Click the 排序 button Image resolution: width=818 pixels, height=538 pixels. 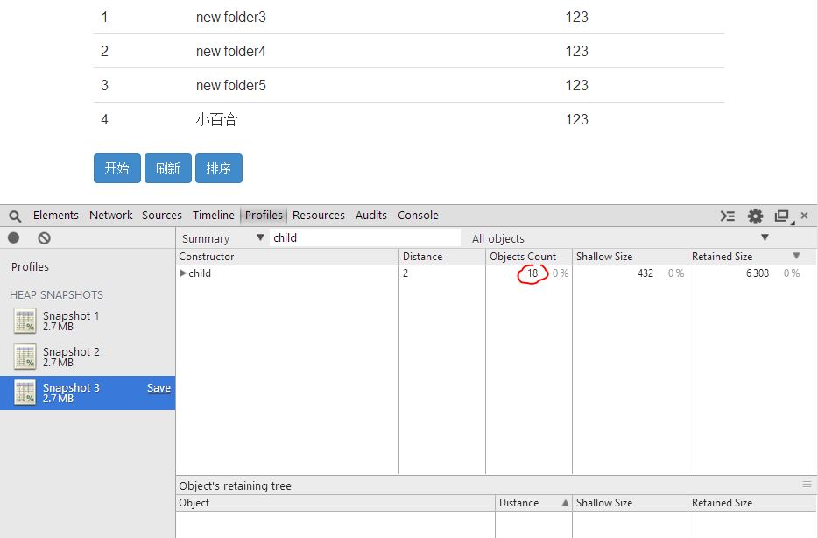[218, 168]
